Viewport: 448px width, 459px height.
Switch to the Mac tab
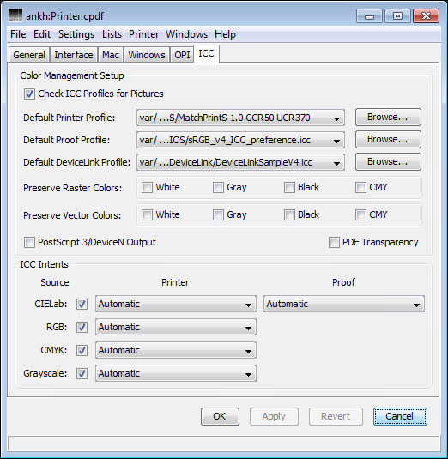click(111, 55)
